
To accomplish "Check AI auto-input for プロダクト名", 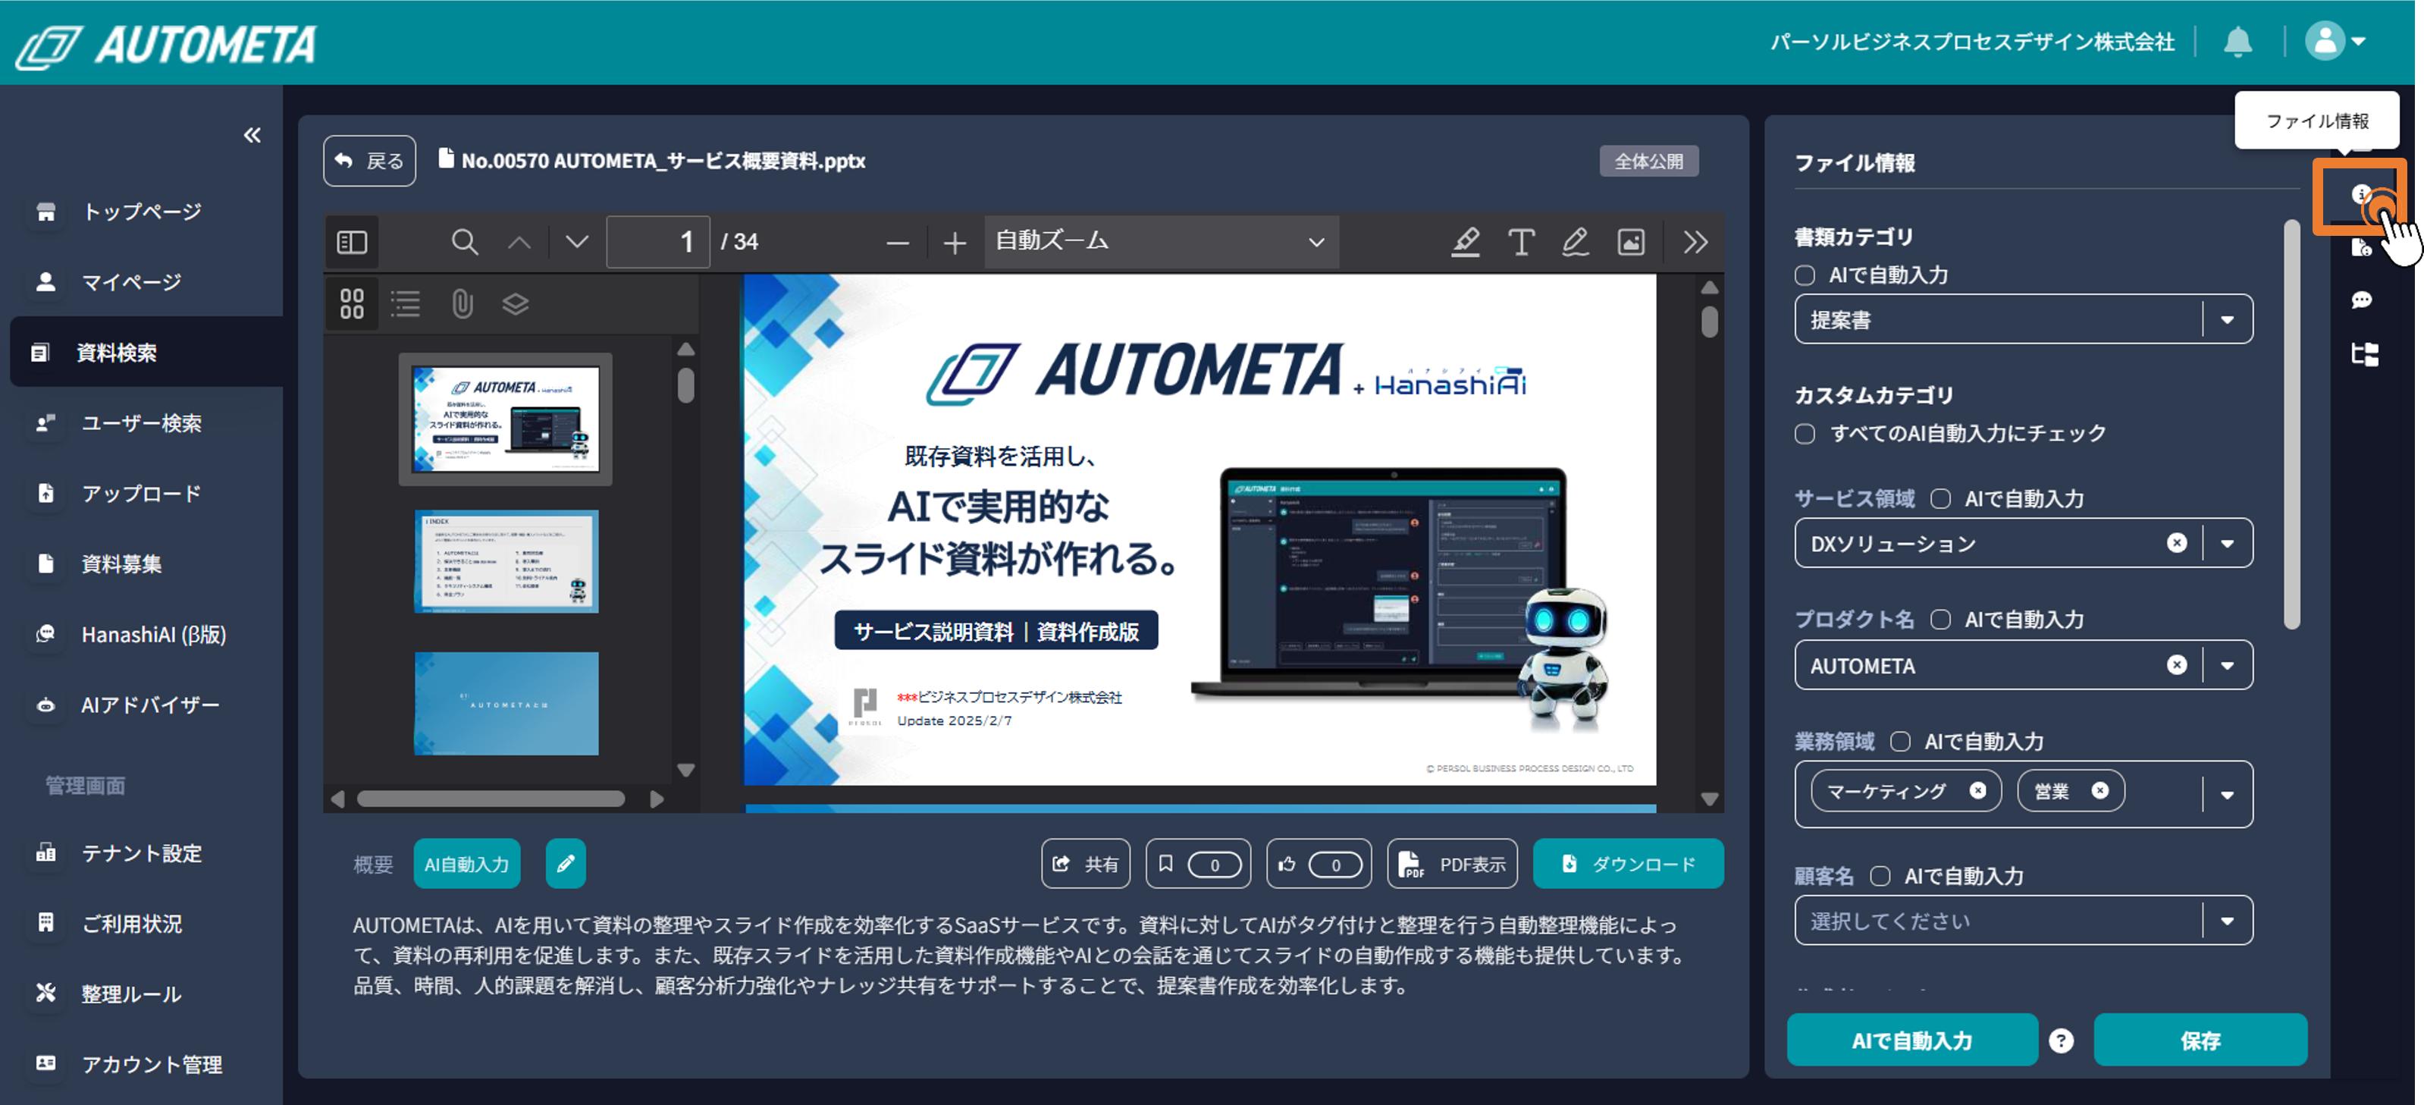I will tap(1940, 620).
